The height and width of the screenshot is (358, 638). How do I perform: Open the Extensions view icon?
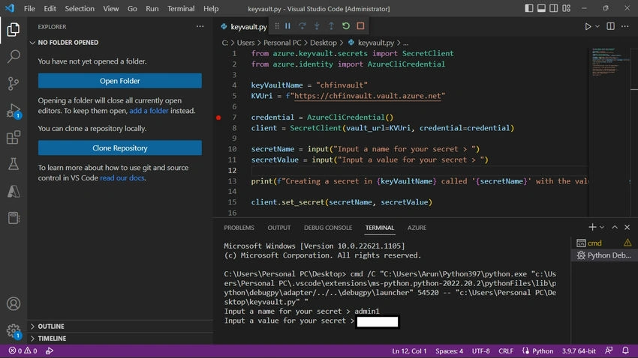click(x=13, y=138)
